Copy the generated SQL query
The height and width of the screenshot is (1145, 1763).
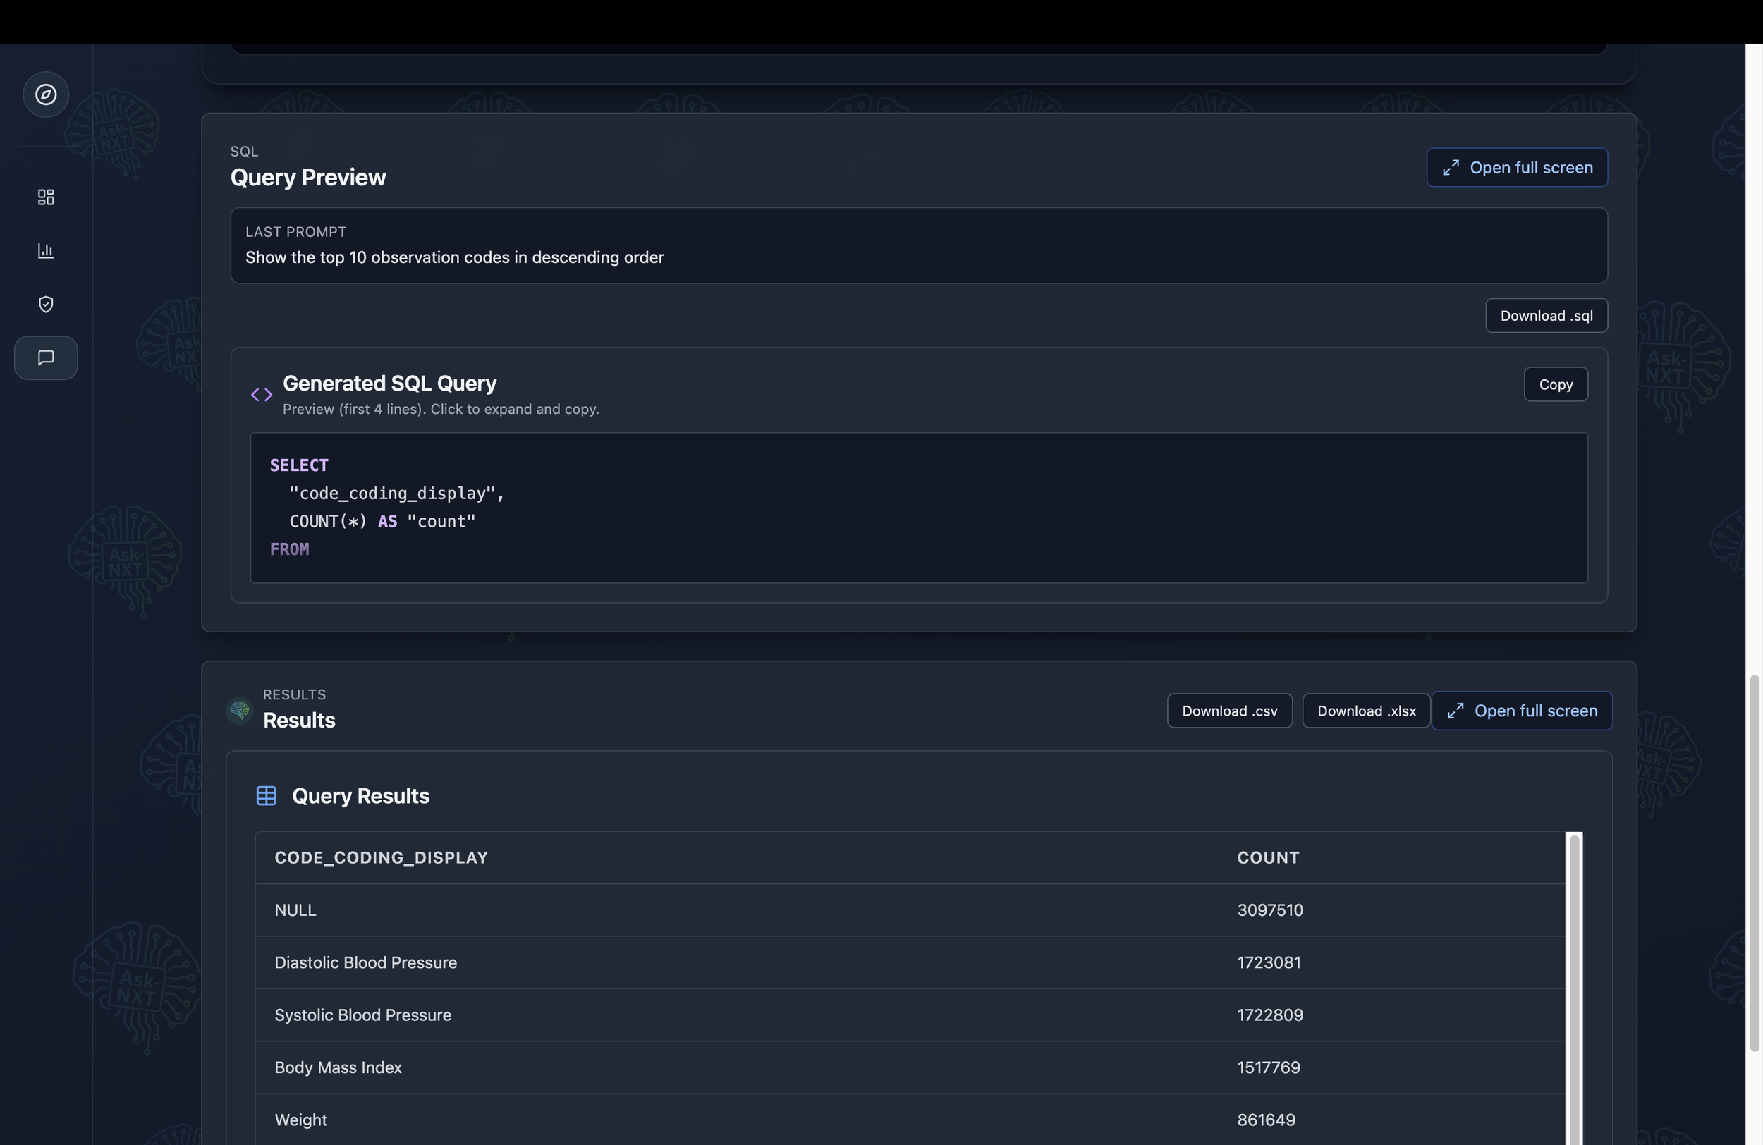(1555, 384)
